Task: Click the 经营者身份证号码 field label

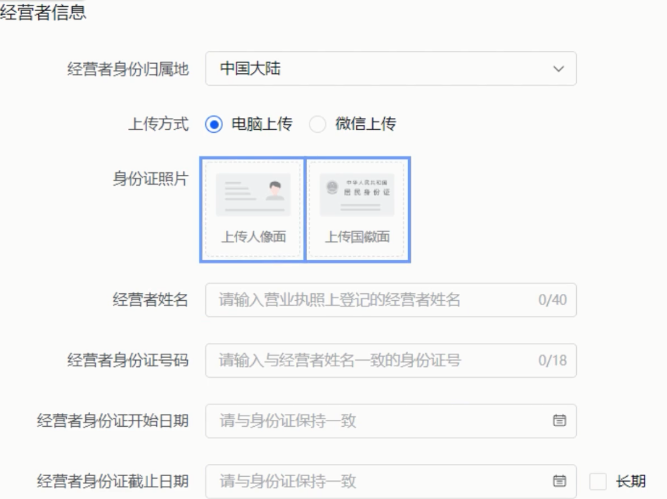Action: [x=128, y=360]
